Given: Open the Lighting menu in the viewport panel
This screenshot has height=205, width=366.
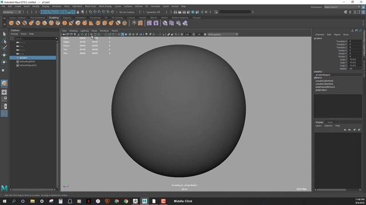Looking at the screenshot, I should [85, 31].
